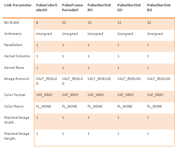Click the Kernel Columns row label
The width and height of the screenshot is (175, 147).
point(17,56)
